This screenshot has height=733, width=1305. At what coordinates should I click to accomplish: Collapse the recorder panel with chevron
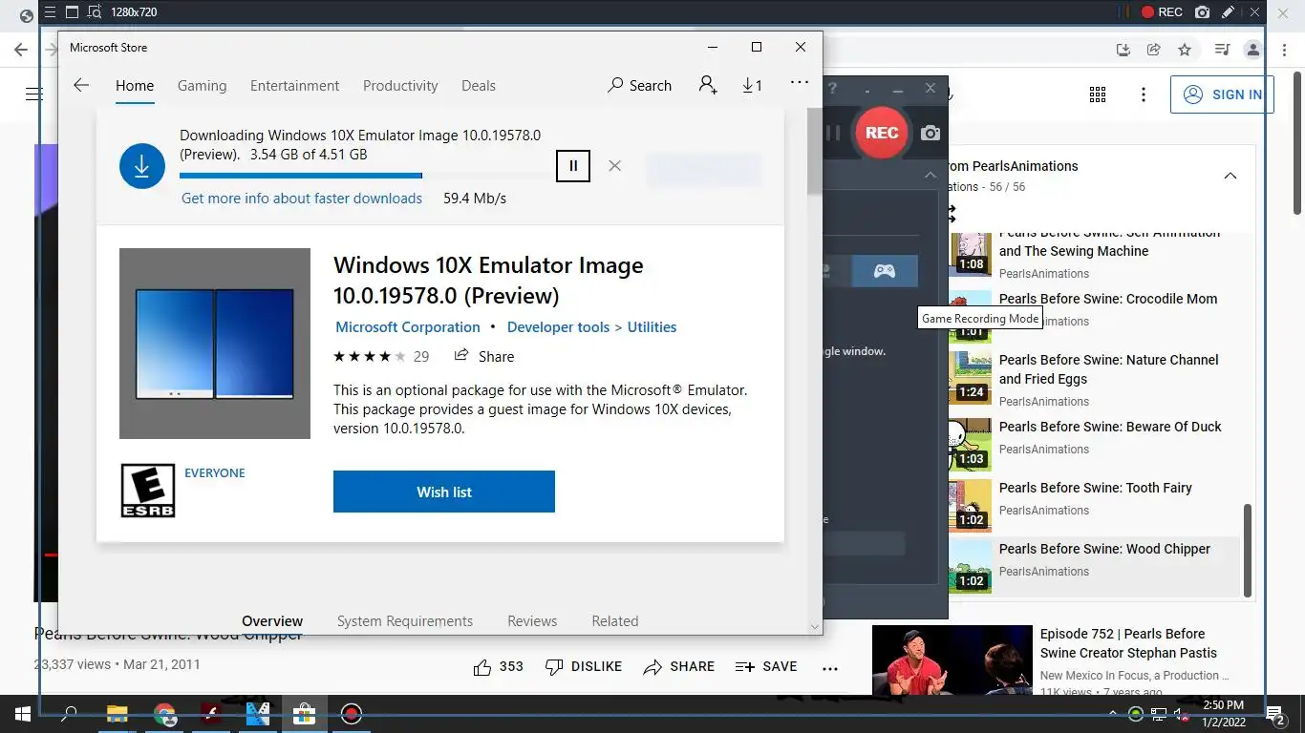[x=931, y=176]
